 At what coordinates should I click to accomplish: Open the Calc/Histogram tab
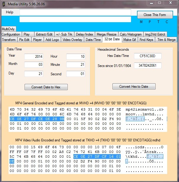click(131, 34)
